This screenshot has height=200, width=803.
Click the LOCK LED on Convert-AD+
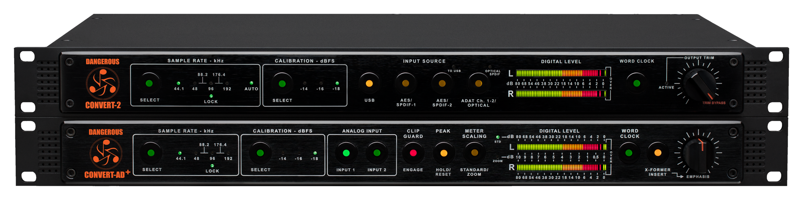[212, 166]
